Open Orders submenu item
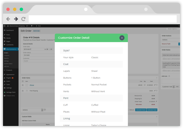Screen dimensions: 183x129 tap(6, 53)
